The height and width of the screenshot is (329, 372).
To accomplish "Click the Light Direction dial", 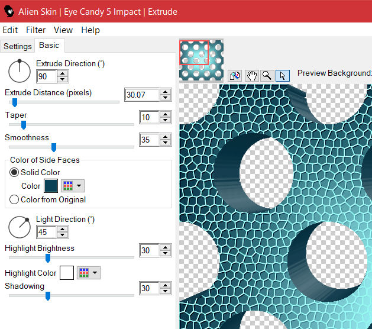I will (x=20, y=227).
